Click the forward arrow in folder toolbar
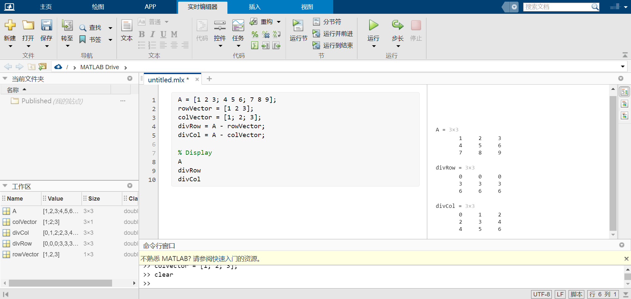The image size is (631, 299). point(20,67)
